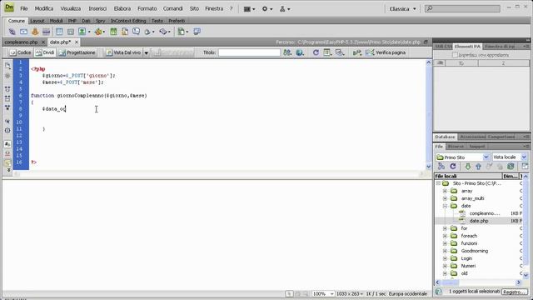Click the Registro button

(x=515, y=292)
